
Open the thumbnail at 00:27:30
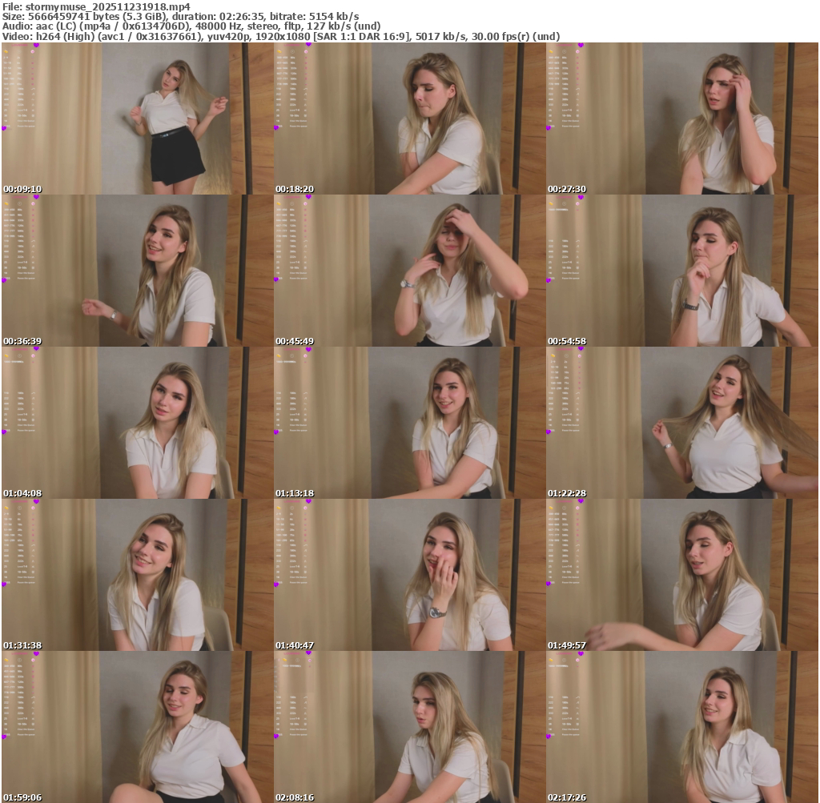pyautogui.click(x=682, y=118)
